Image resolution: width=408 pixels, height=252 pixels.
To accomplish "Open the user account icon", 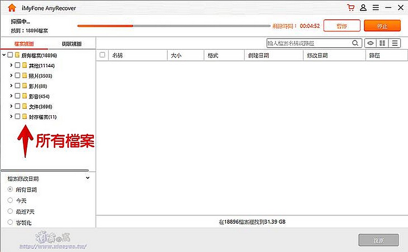I will [x=363, y=8].
